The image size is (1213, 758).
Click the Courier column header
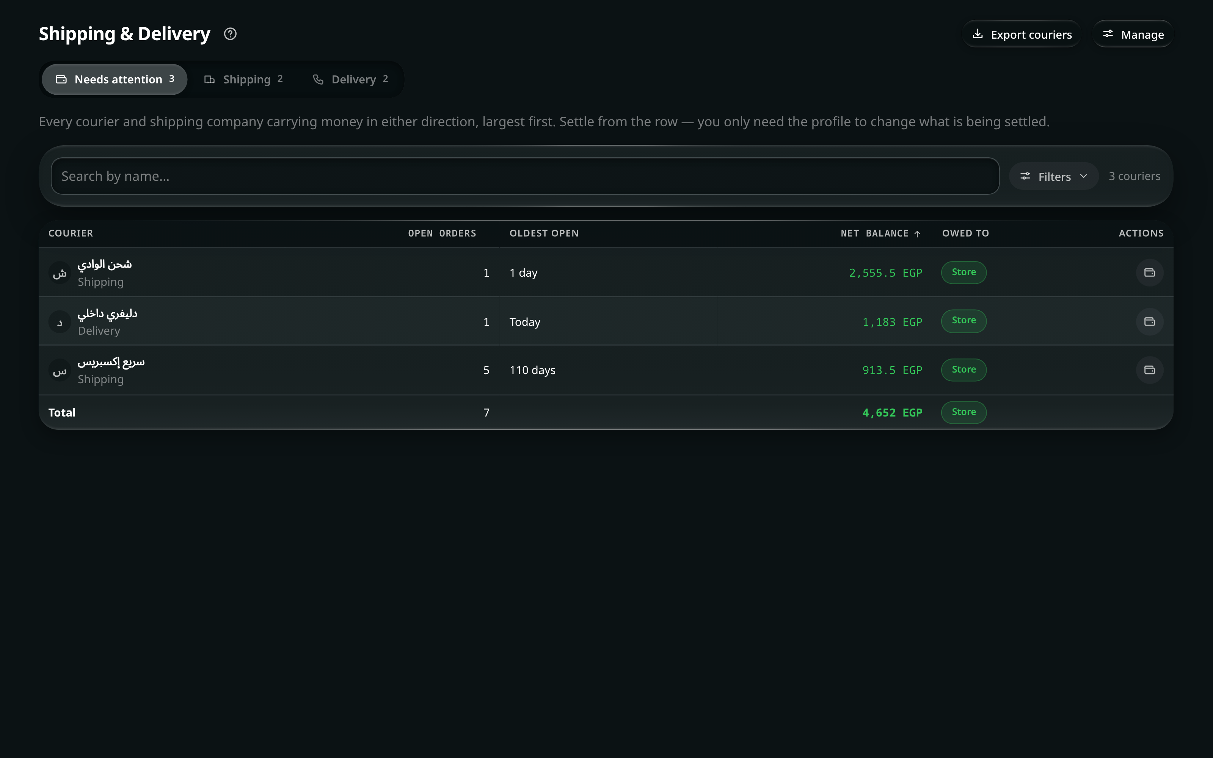pyautogui.click(x=71, y=233)
